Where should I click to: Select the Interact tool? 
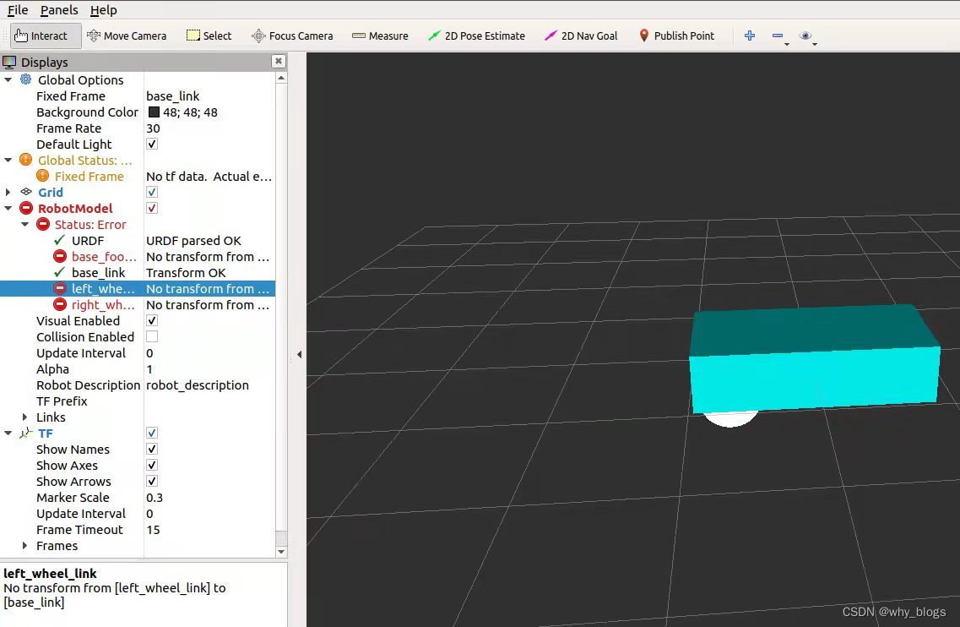(x=46, y=35)
